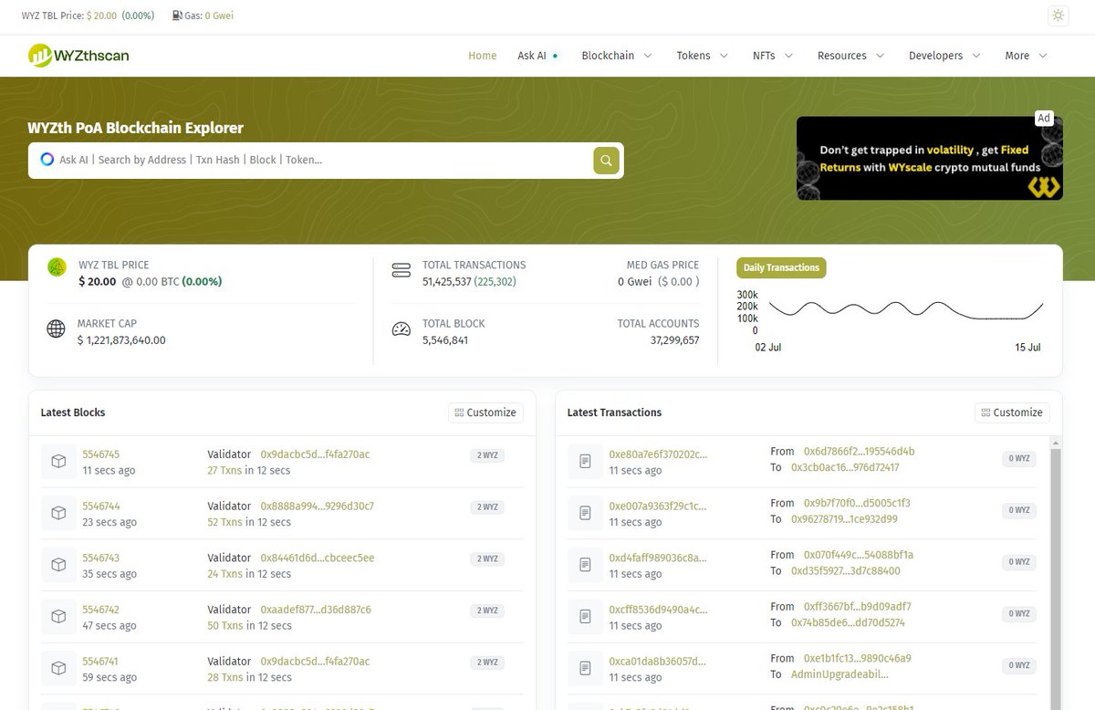This screenshot has width=1095, height=710.
Task: Click the WYZ TBL price coin icon
Action: [57, 266]
